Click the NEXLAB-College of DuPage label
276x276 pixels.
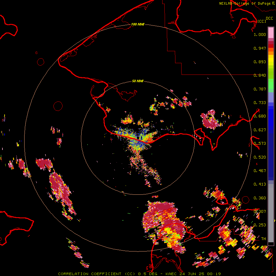tap(245, 3)
